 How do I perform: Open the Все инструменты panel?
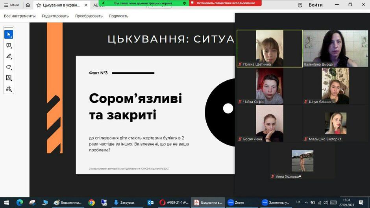point(20,16)
